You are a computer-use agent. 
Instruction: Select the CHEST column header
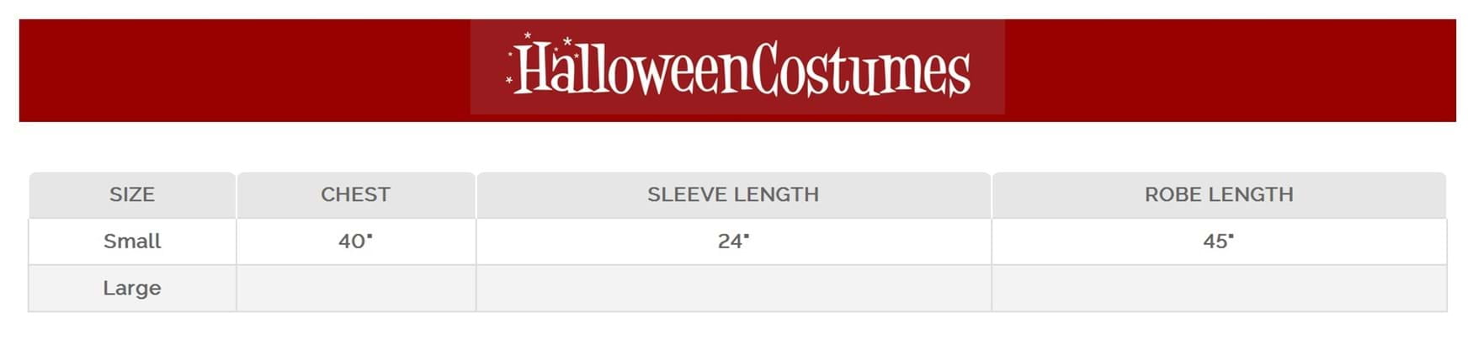[355, 194]
